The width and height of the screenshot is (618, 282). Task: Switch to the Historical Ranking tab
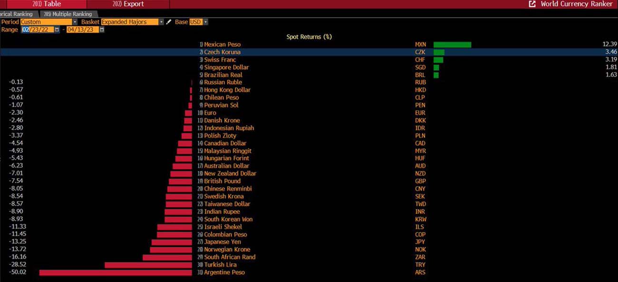pyautogui.click(x=17, y=14)
